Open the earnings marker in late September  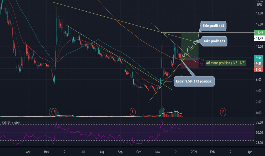(x=133, y=112)
